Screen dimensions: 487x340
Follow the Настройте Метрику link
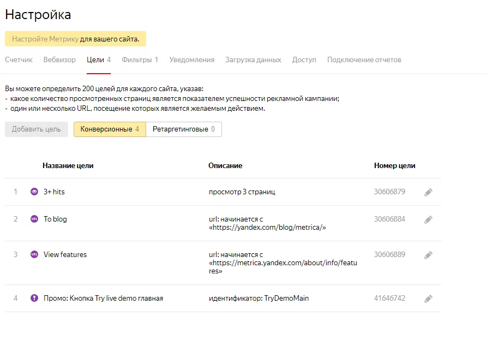(x=45, y=39)
